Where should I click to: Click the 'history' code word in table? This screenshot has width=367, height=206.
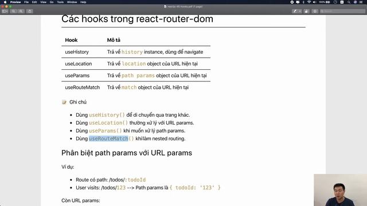coord(132,52)
